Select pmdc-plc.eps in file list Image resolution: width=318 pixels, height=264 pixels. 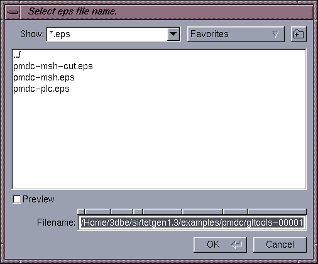tap(41, 89)
